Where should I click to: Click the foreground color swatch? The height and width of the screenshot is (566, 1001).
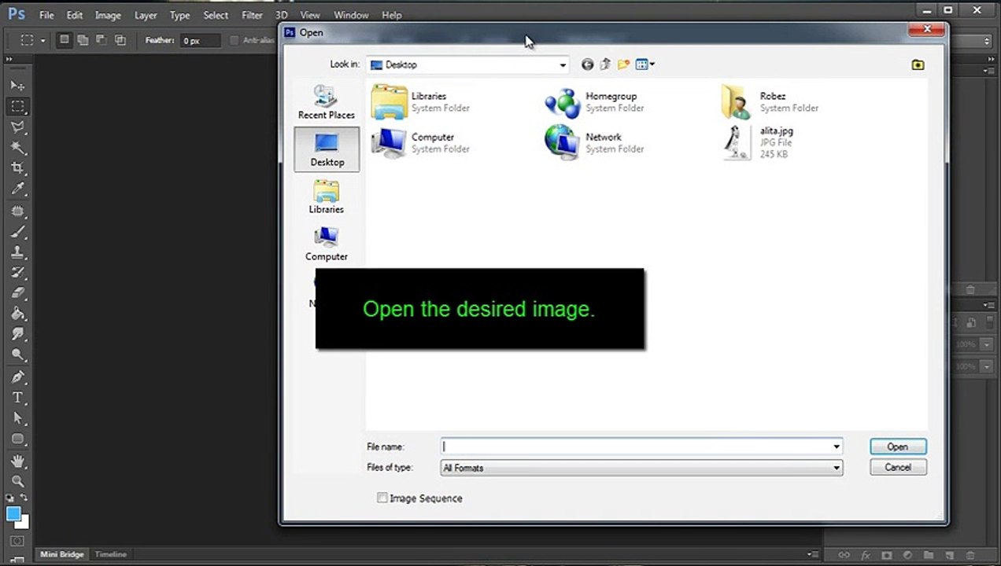point(12,513)
